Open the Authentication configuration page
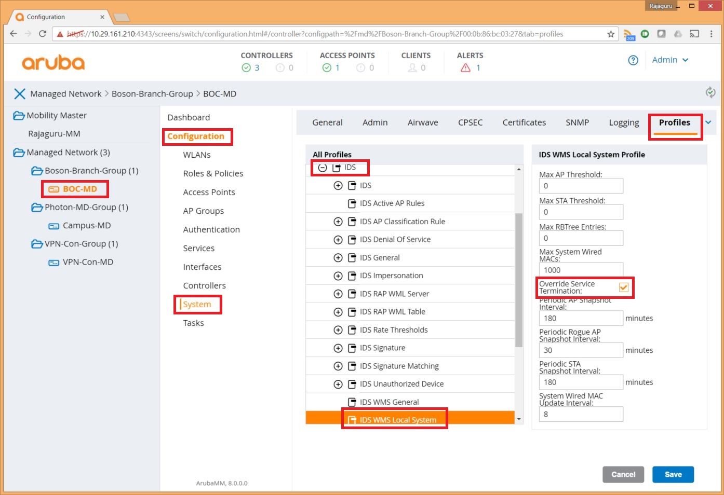The image size is (724, 495). (211, 230)
